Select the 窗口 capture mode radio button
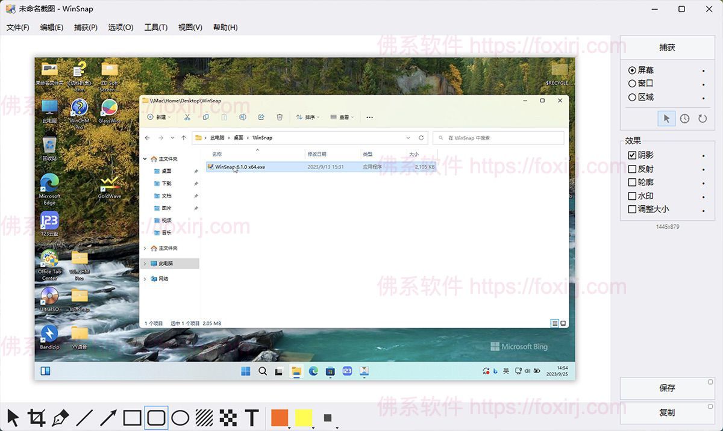 632,84
